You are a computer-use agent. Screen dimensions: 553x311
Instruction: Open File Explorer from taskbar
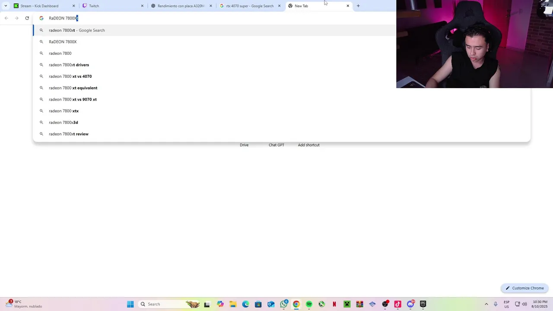[233, 304]
